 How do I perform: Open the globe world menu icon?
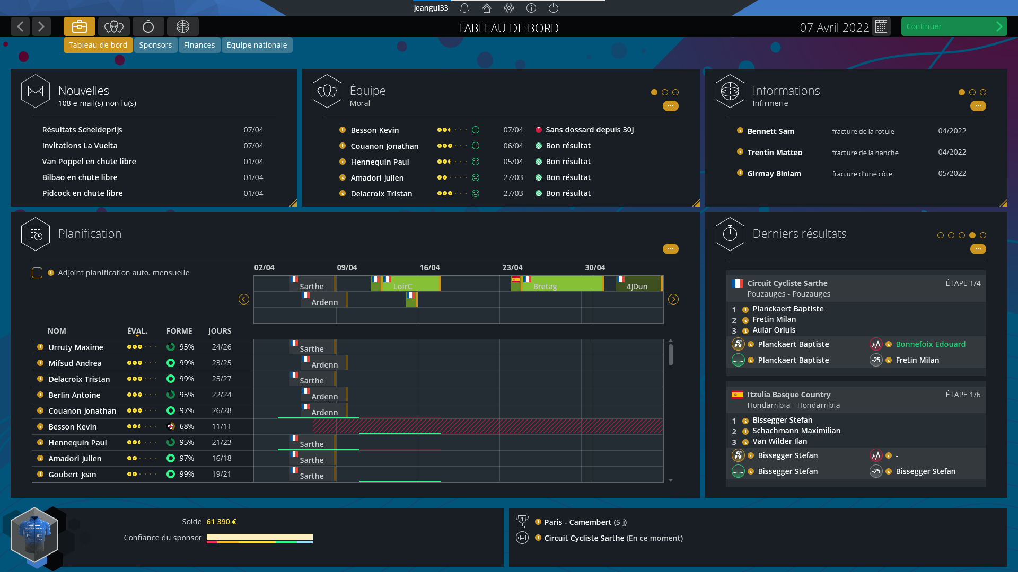183,26
